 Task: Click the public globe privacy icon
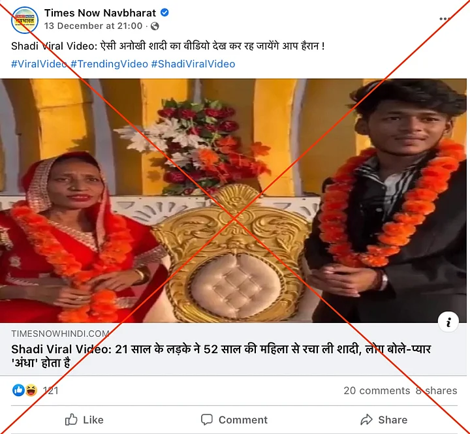tap(155, 26)
